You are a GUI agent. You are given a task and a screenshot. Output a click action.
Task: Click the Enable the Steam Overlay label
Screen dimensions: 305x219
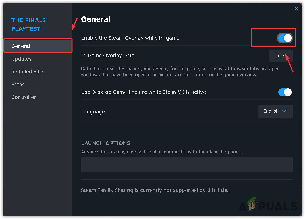130,38
